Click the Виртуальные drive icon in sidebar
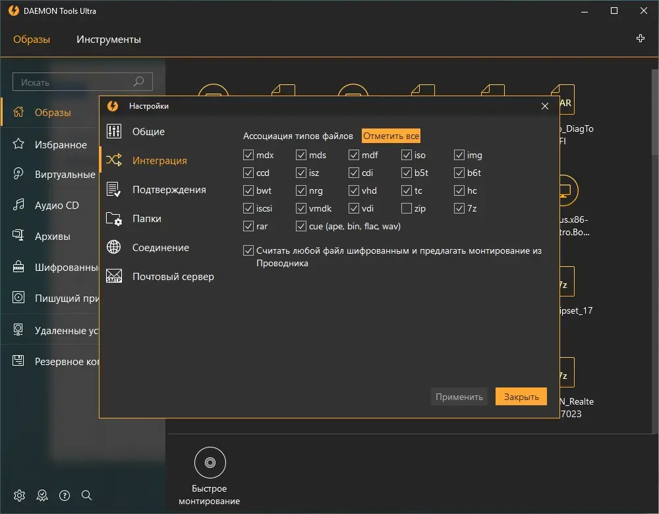This screenshot has width=659, height=514. click(18, 173)
